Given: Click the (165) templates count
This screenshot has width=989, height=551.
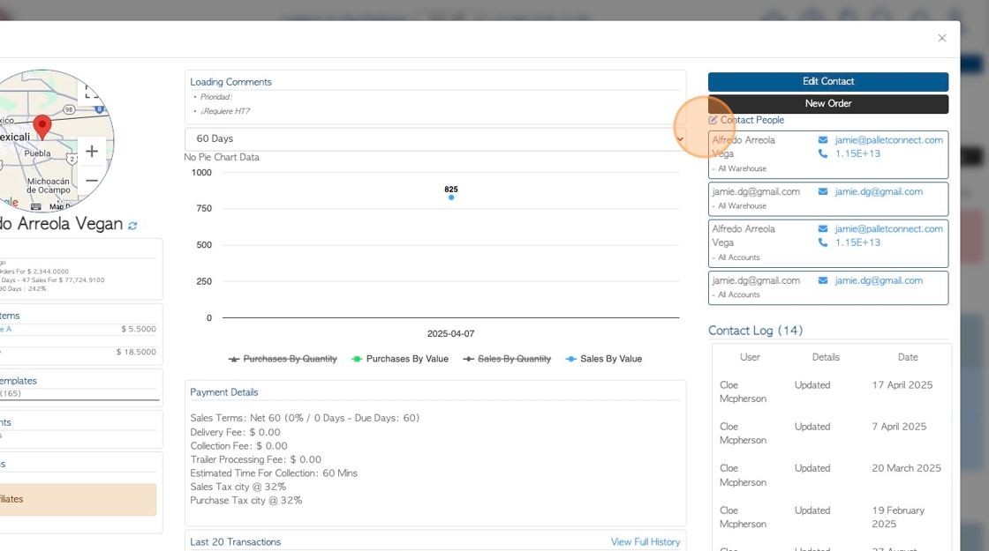Looking at the screenshot, I should (10, 393).
